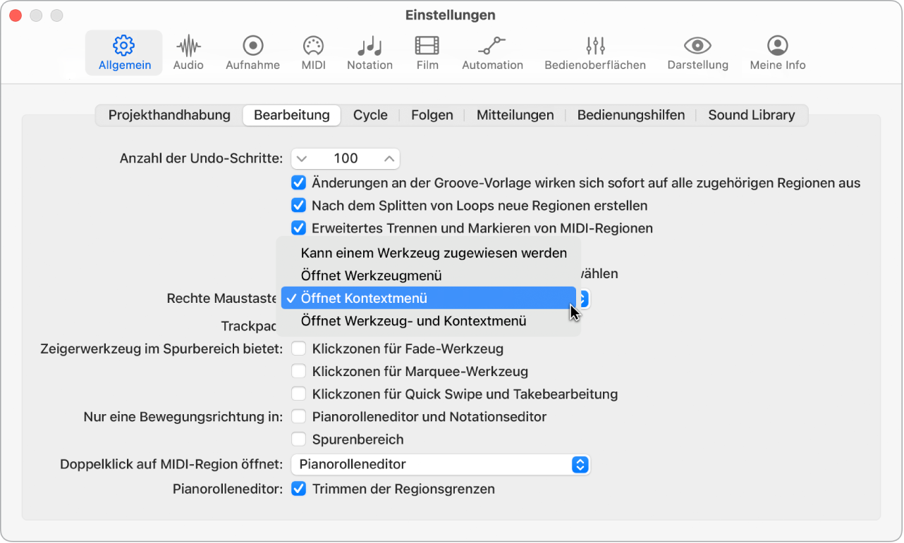Select 'Kann einem Werkzeug zugewiesen werden'
This screenshot has width=904, height=543.
pos(434,253)
